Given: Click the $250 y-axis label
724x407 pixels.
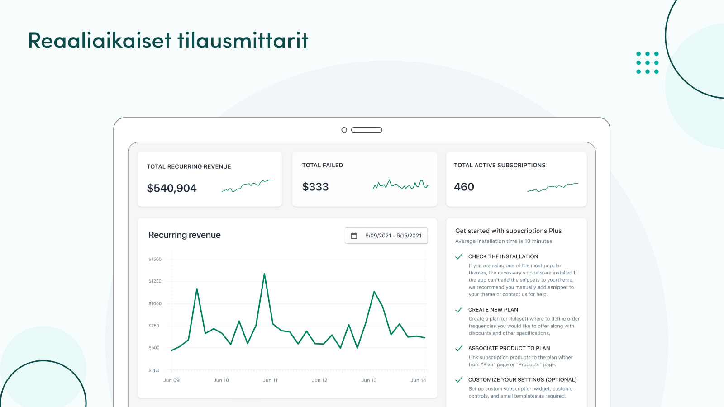Looking at the screenshot, I should (x=154, y=370).
